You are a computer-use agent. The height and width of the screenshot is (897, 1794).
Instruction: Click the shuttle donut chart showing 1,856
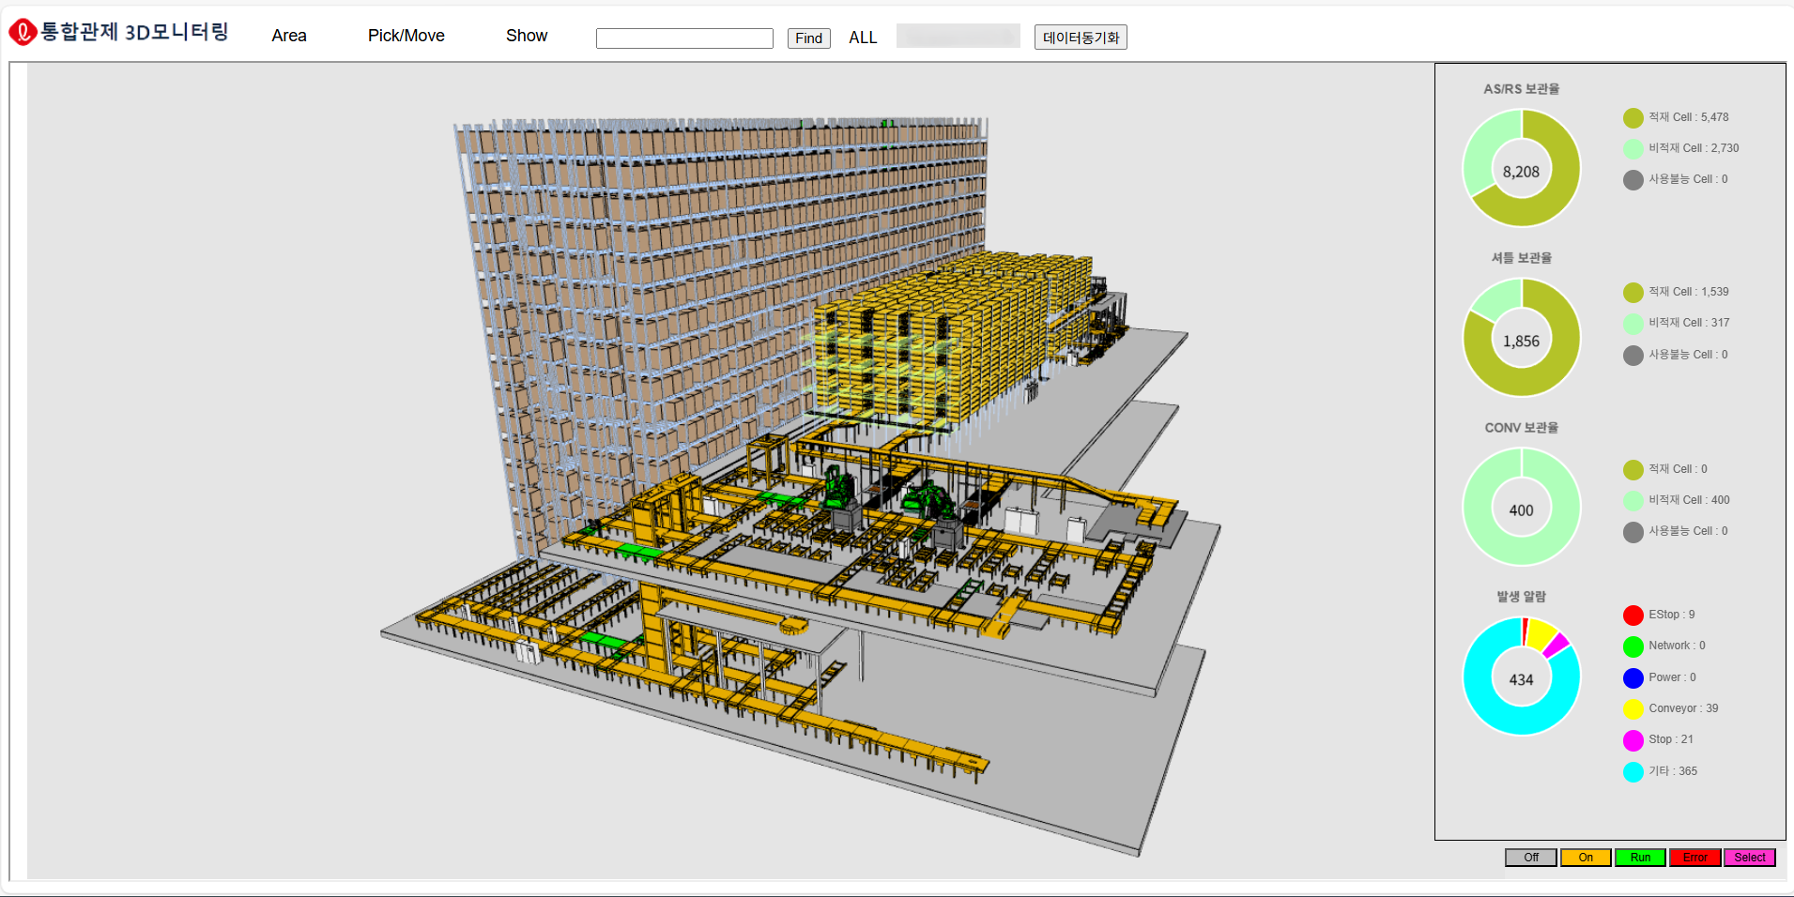pos(1522,338)
